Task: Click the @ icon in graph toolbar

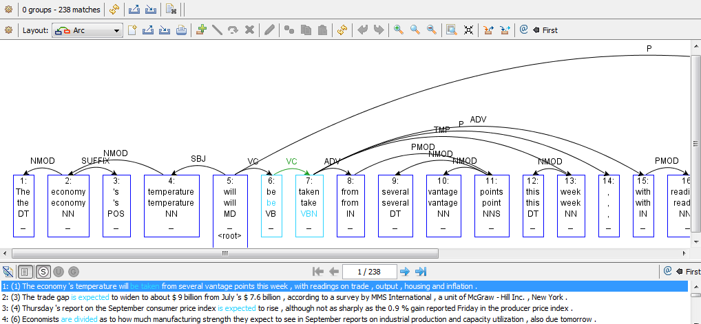Action: tap(524, 30)
